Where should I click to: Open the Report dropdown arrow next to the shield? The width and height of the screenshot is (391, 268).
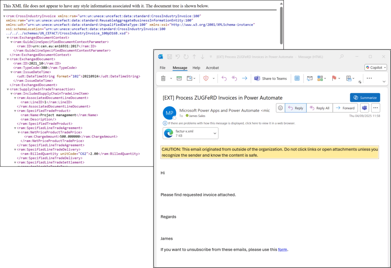tap(214, 79)
